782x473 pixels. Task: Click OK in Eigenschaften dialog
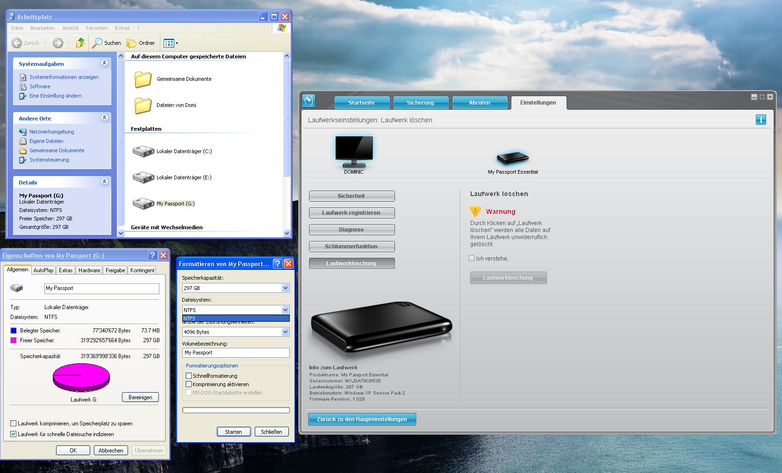pos(73,451)
